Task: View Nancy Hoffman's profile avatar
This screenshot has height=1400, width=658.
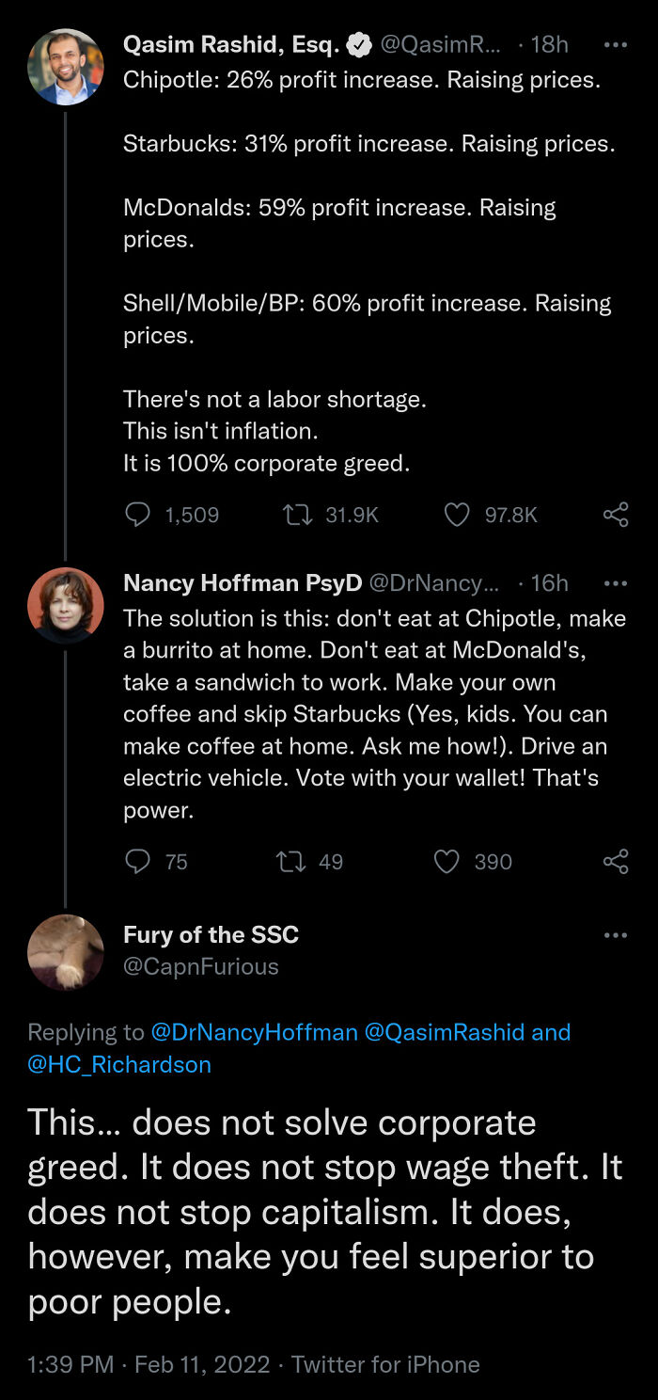Action: click(x=65, y=605)
